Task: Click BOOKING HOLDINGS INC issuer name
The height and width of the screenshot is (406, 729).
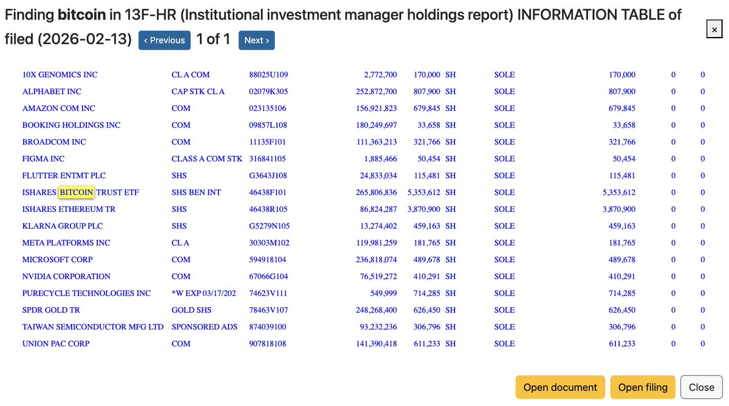Action: click(71, 125)
